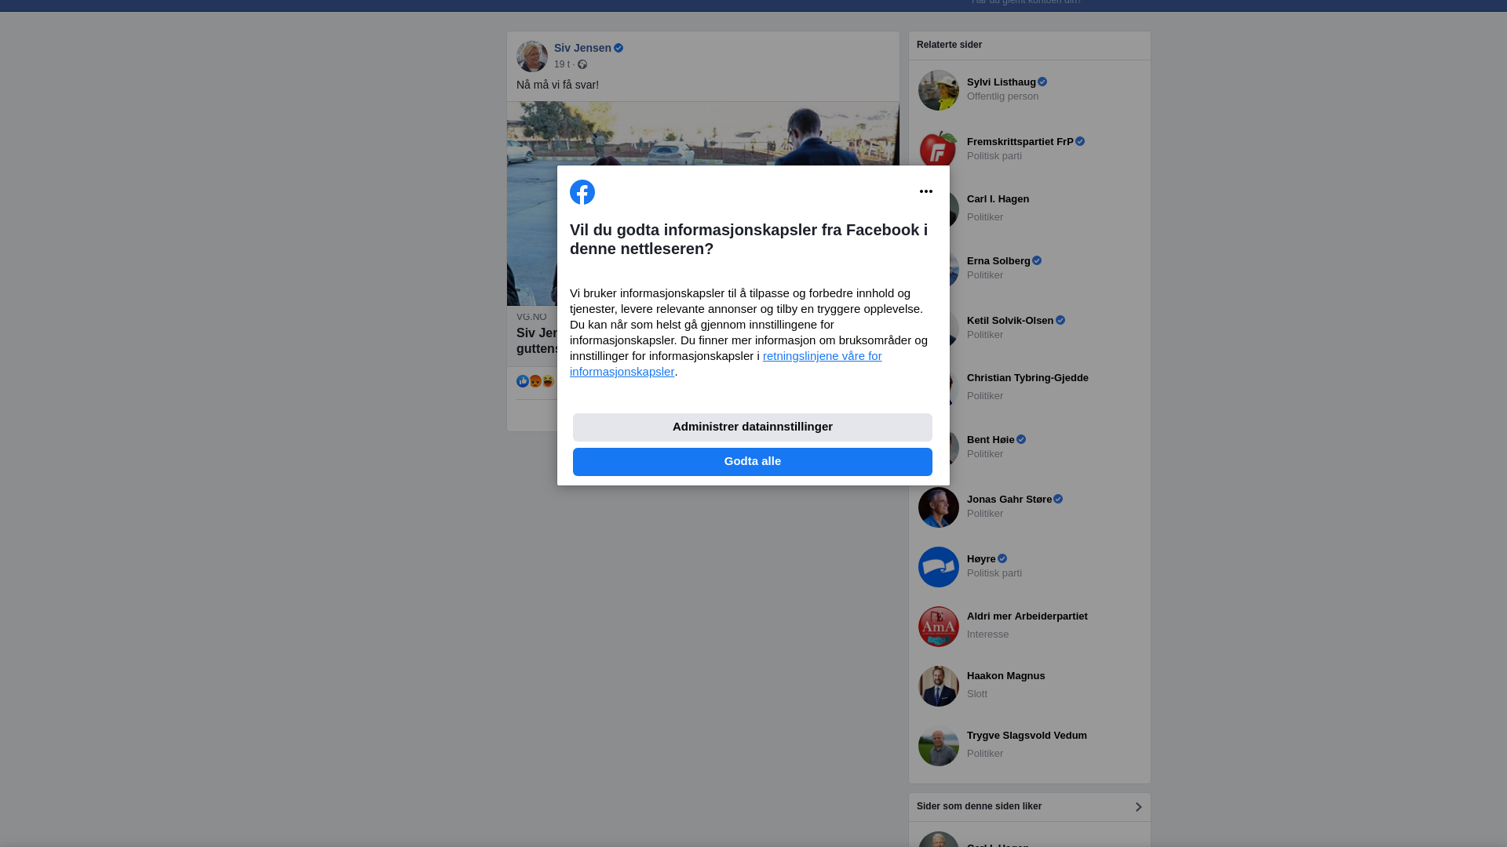Open Jonas Gahr Støre related page
1507x847 pixels.
[x=1009, y=500]
